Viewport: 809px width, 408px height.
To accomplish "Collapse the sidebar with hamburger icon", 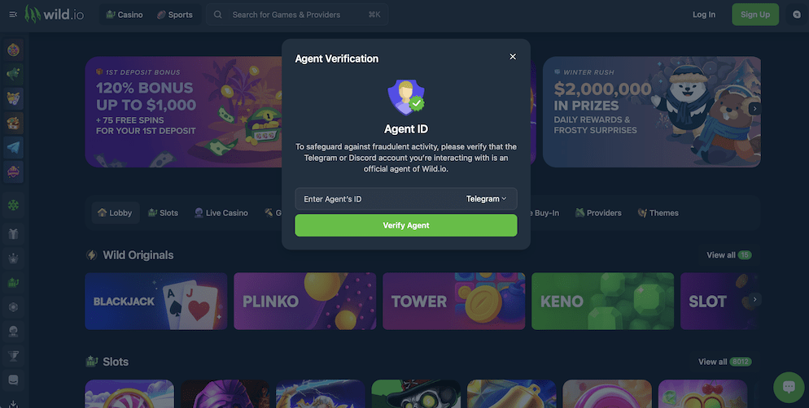I will pyautogui.click(x=13, y=15).
